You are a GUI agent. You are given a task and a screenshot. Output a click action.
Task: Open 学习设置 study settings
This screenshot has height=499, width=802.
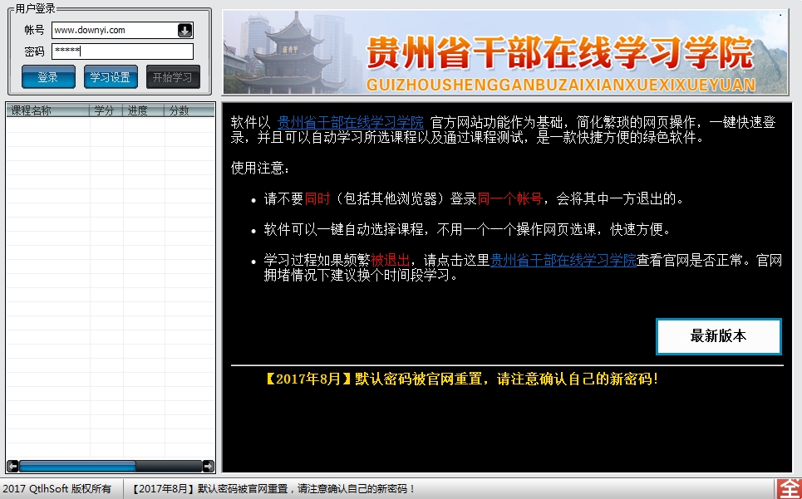(x=111, y=76)
